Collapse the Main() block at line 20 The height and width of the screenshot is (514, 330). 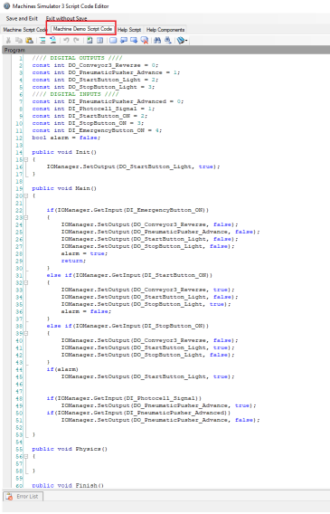point(26,195)
